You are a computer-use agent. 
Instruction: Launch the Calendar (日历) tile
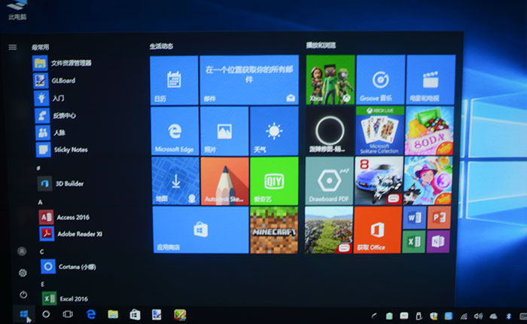point(175,79)
